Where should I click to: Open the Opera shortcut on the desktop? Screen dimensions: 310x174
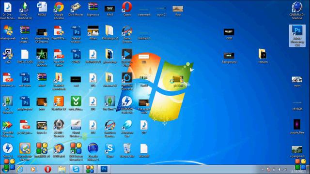point(127,8)
